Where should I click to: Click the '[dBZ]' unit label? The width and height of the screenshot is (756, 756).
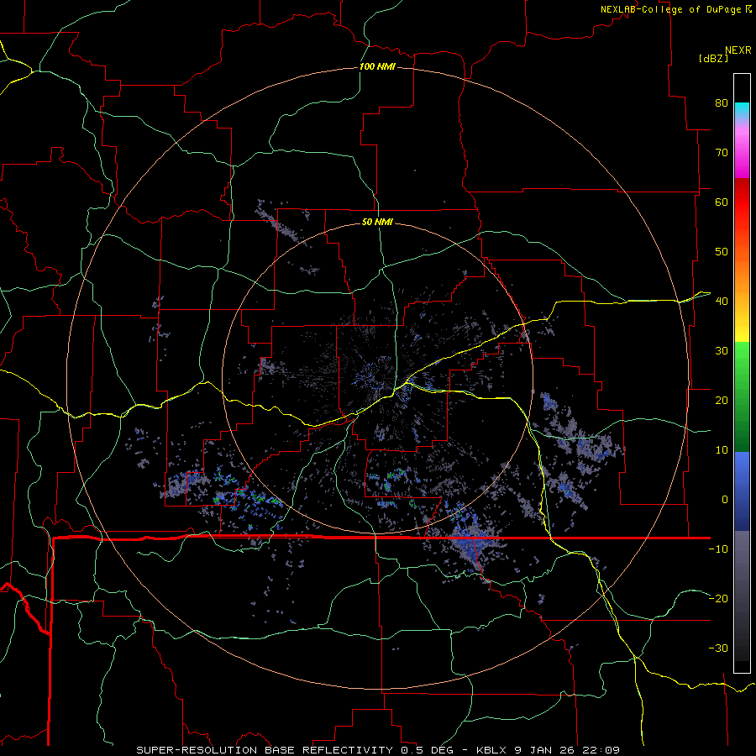713,58
